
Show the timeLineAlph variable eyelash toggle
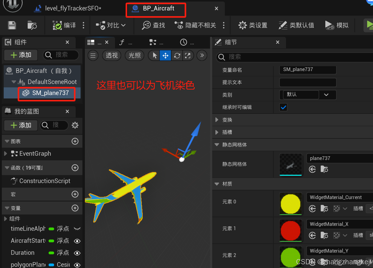click(x=77, y=229)
